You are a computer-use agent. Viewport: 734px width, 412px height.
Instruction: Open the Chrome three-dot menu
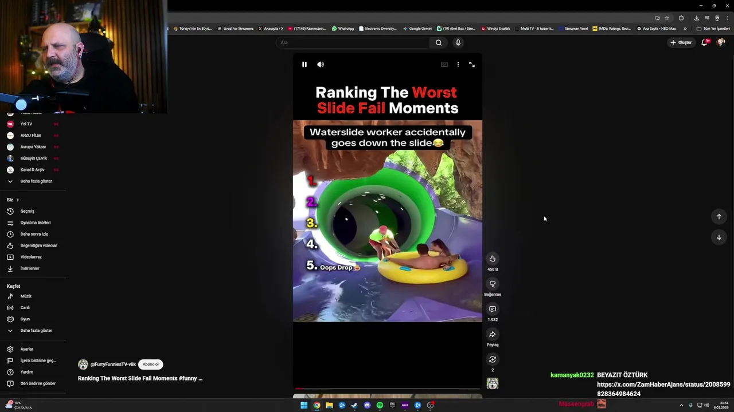click(x=727, y=18)
